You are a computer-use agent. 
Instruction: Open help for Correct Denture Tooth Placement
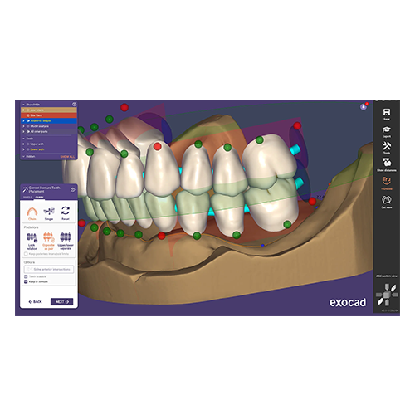point(73,189)
